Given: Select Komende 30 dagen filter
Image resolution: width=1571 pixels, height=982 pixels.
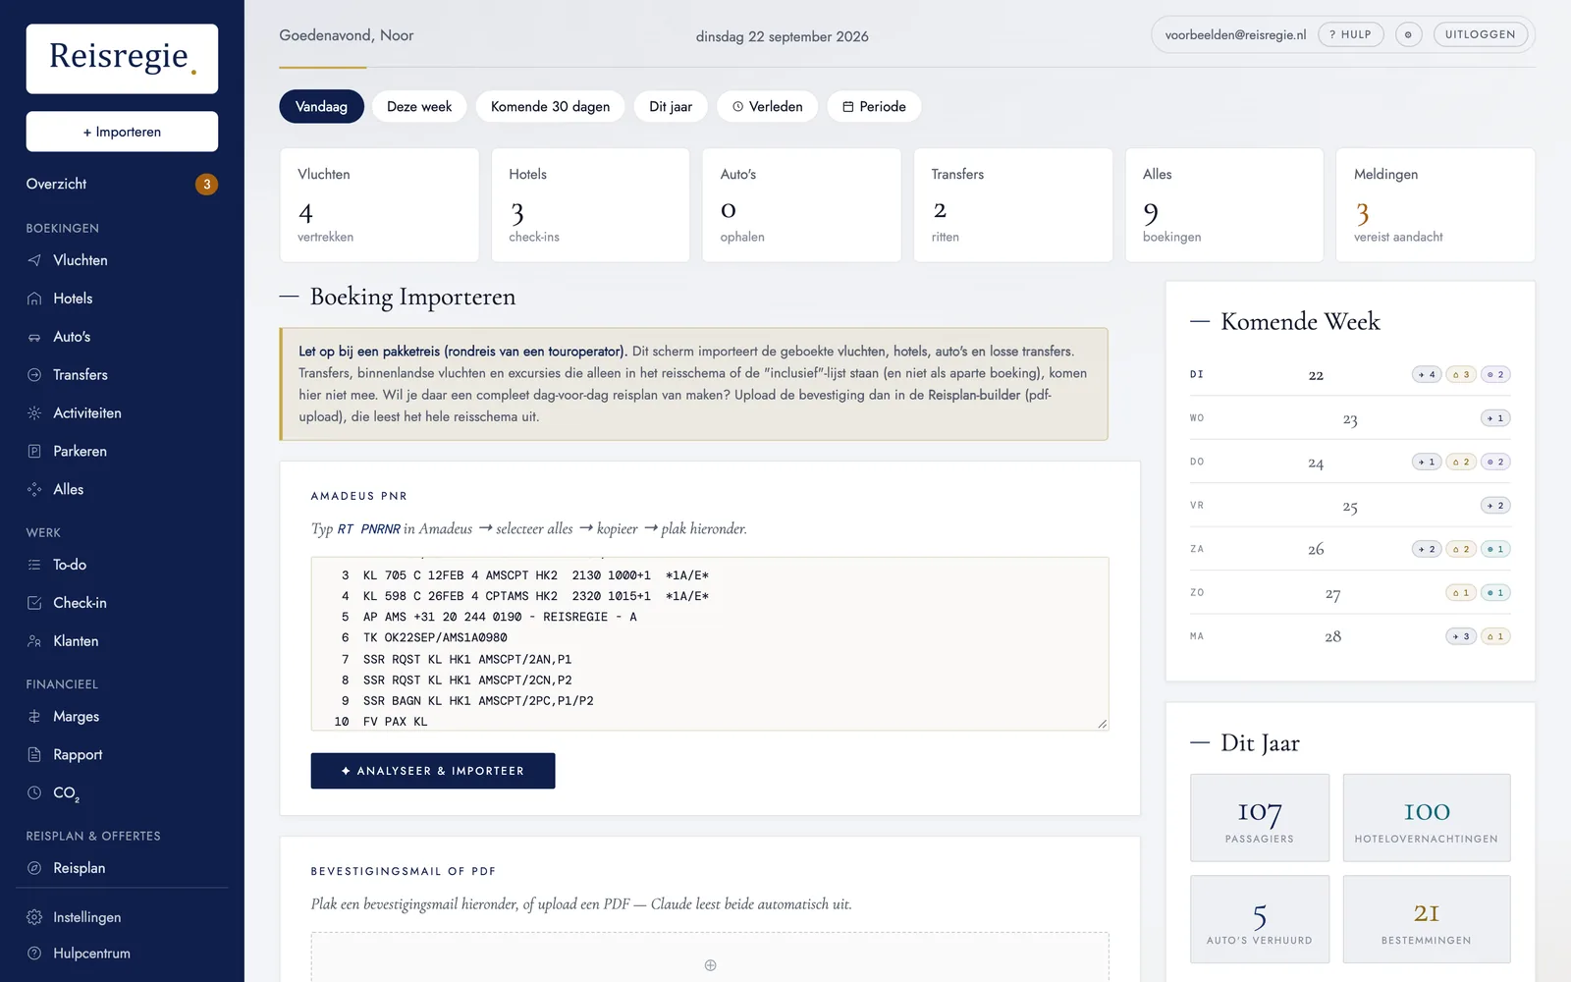Looking at the screenshot, I should (550, 106).
